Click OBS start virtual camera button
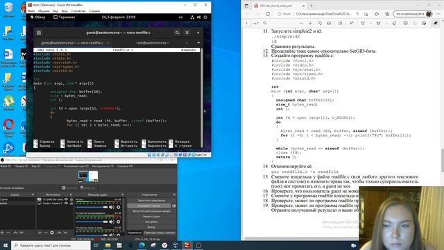The image size is (444, 250). 151,211
